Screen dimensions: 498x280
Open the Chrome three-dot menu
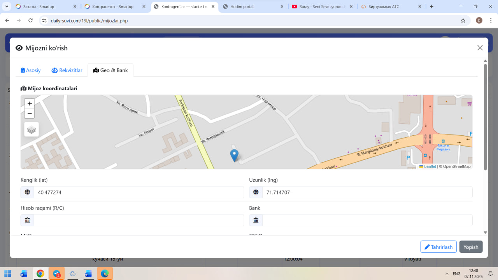[x=491, y=21]
